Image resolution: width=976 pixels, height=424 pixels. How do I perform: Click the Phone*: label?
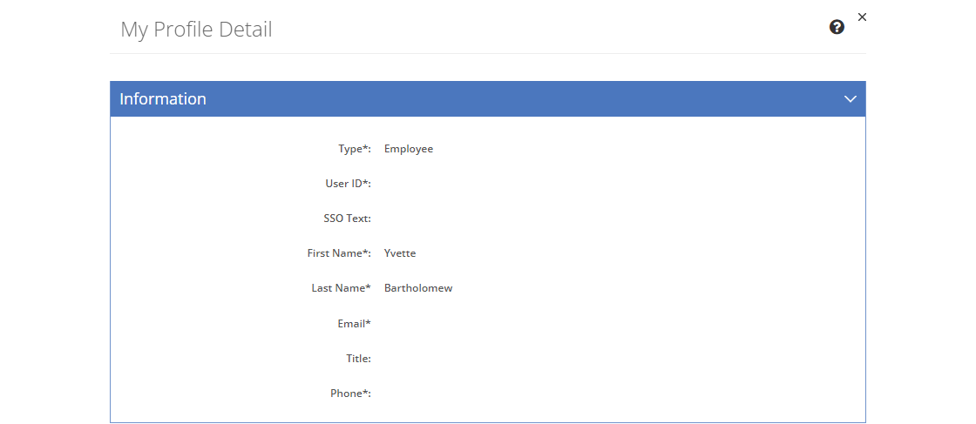(x=351, y=393)
